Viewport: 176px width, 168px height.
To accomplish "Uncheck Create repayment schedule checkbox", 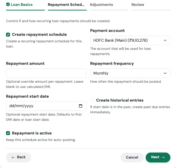I will pos(8,35).
